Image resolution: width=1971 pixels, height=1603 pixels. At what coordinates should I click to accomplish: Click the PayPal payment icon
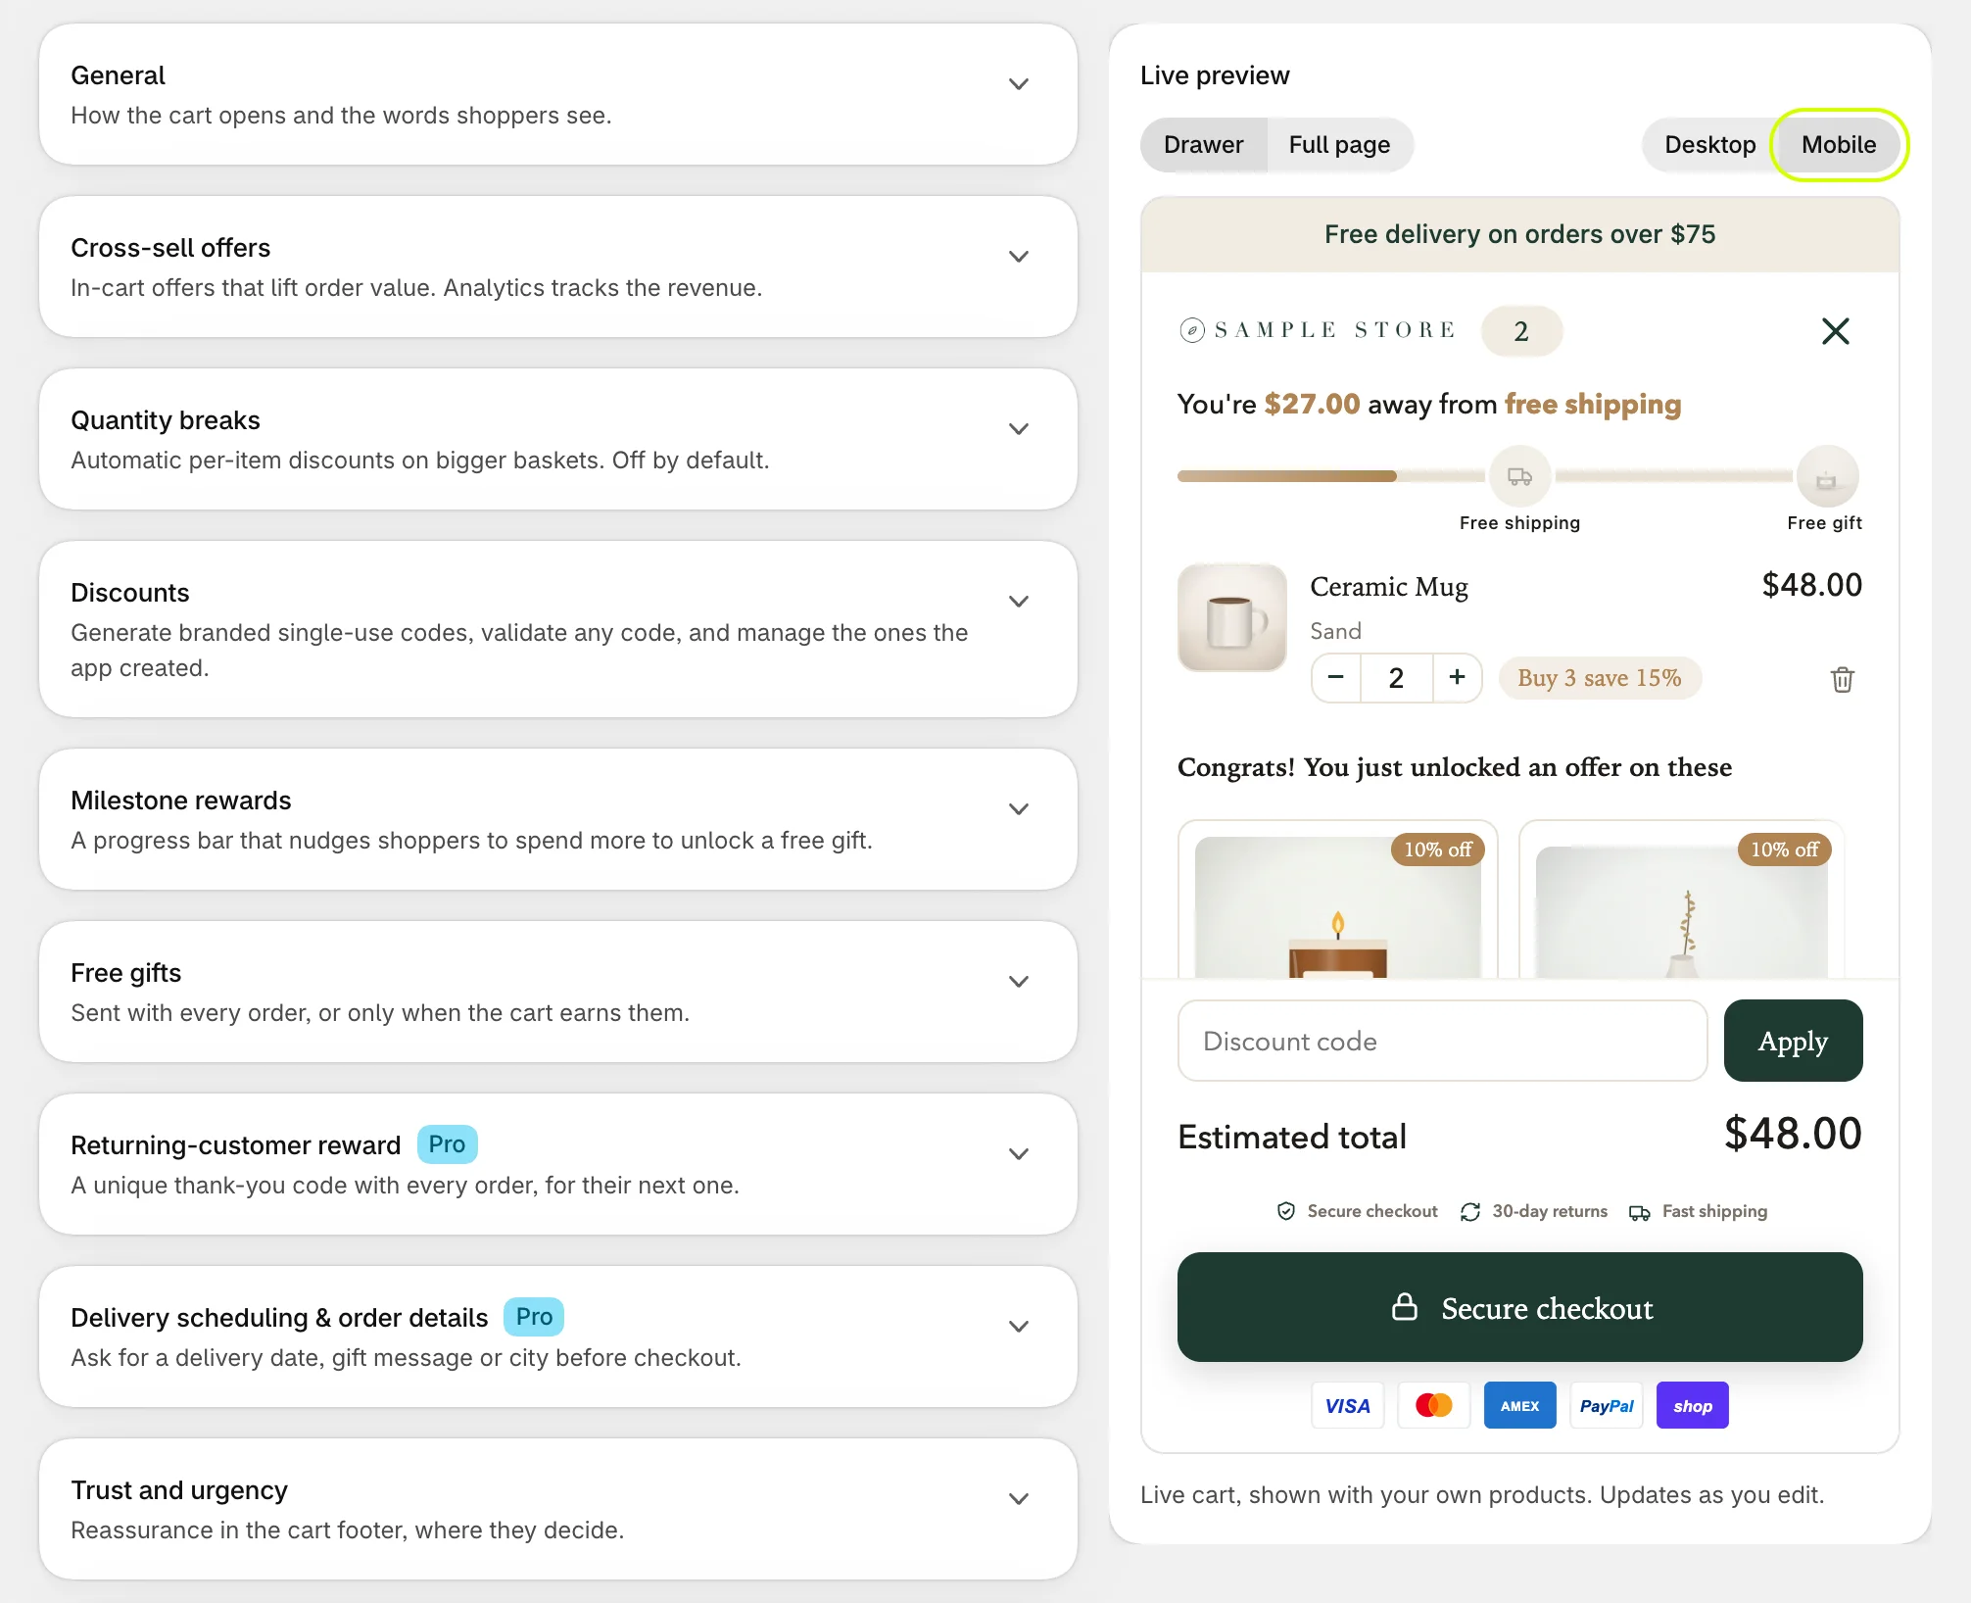click(x=1606, y=1405)
